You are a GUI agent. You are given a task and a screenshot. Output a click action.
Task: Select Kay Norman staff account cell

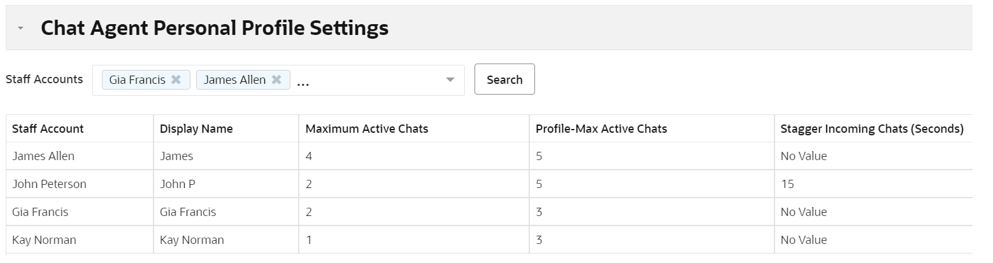44,240
